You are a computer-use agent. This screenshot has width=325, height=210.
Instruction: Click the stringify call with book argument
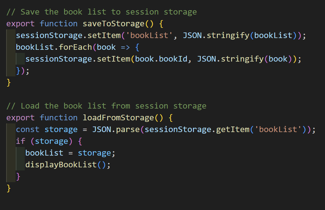point(242,59)
